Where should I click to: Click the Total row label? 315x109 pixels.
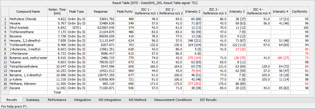(57, 92)
